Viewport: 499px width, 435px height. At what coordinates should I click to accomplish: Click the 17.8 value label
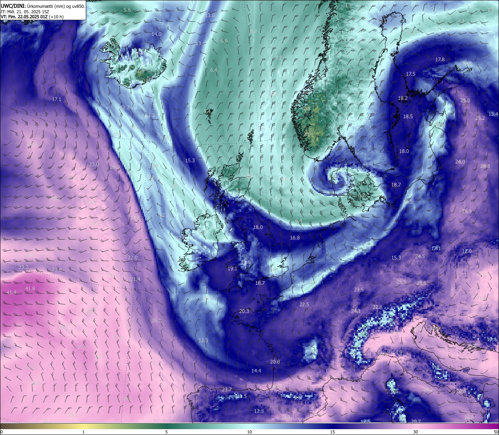click(440, 59)
